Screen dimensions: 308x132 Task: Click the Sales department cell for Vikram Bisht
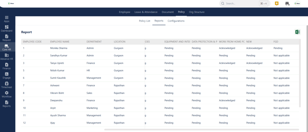coord(89,93)
